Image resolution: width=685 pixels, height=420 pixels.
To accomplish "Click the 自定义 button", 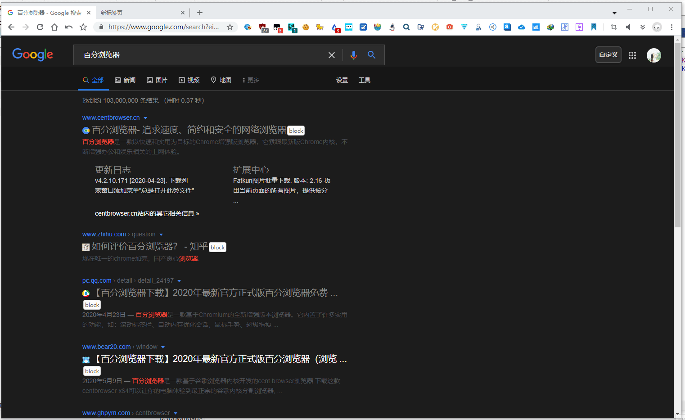I will tap(608, 54).
